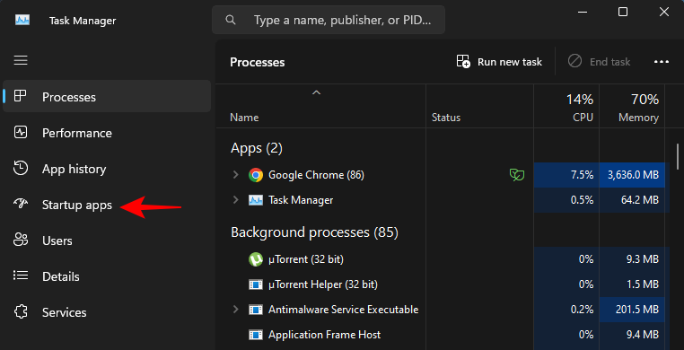Viewport: 684px width, 350px height.
Task: Open the hamburger navigation menu
Action: [21, 60]
